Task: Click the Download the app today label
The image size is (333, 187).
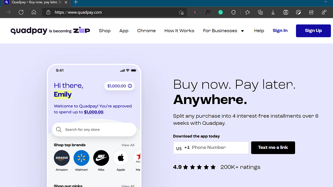Action: 196,136
